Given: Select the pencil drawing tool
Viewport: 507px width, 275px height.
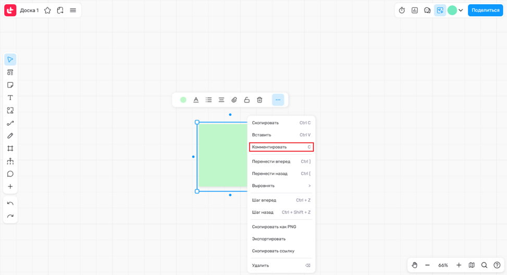Looking at the screenshot, I should (x=10, y=136).
